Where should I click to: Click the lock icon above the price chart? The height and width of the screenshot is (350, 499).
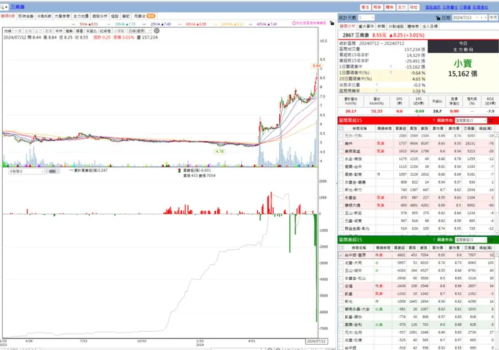332,23
